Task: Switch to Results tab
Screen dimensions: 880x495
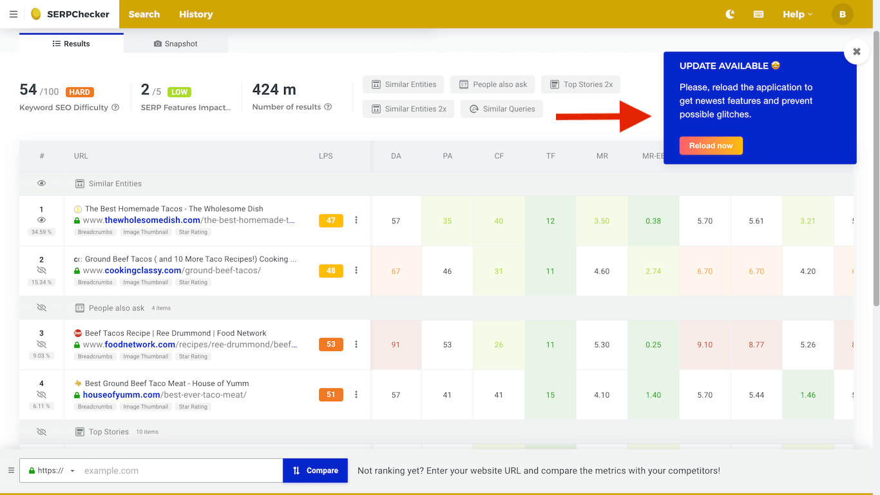Action: pyautogui.click(x=72, y=44)
